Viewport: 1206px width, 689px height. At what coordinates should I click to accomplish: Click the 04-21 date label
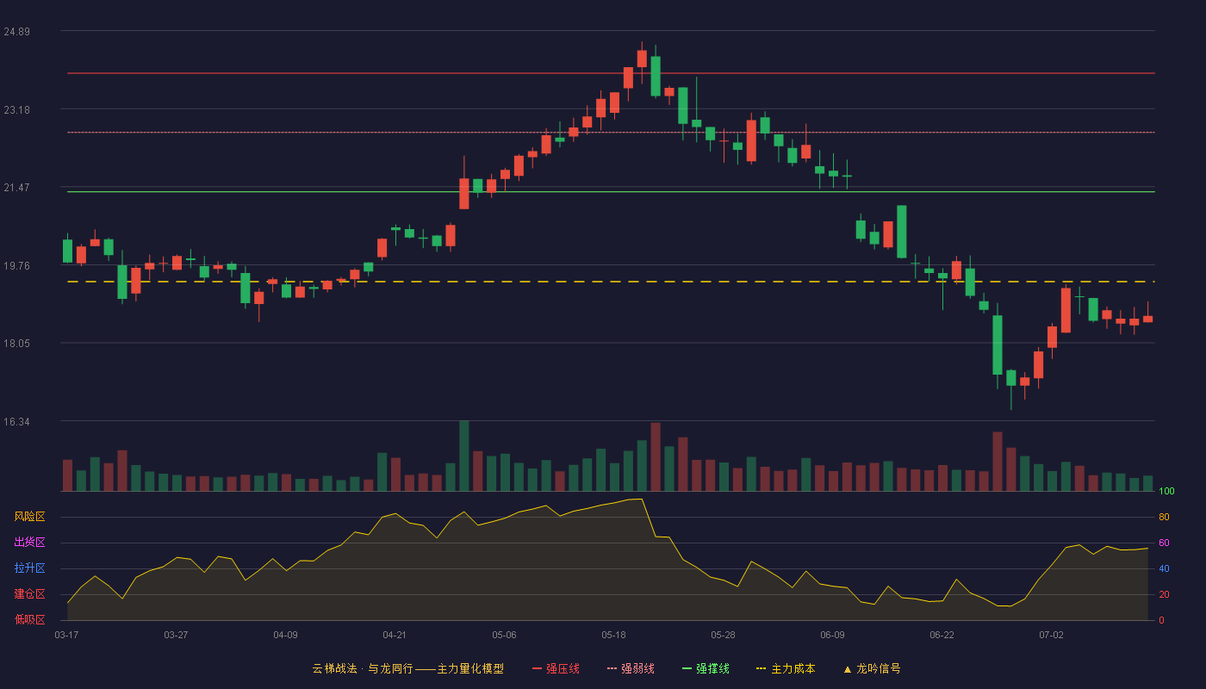[395, 635]
